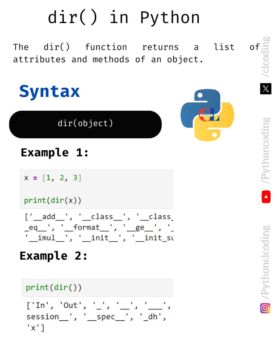This screenshot has width=277, height=346.
Task: Click the code line 'x = [1, 2, 3]'
Action: coord(53,178)
